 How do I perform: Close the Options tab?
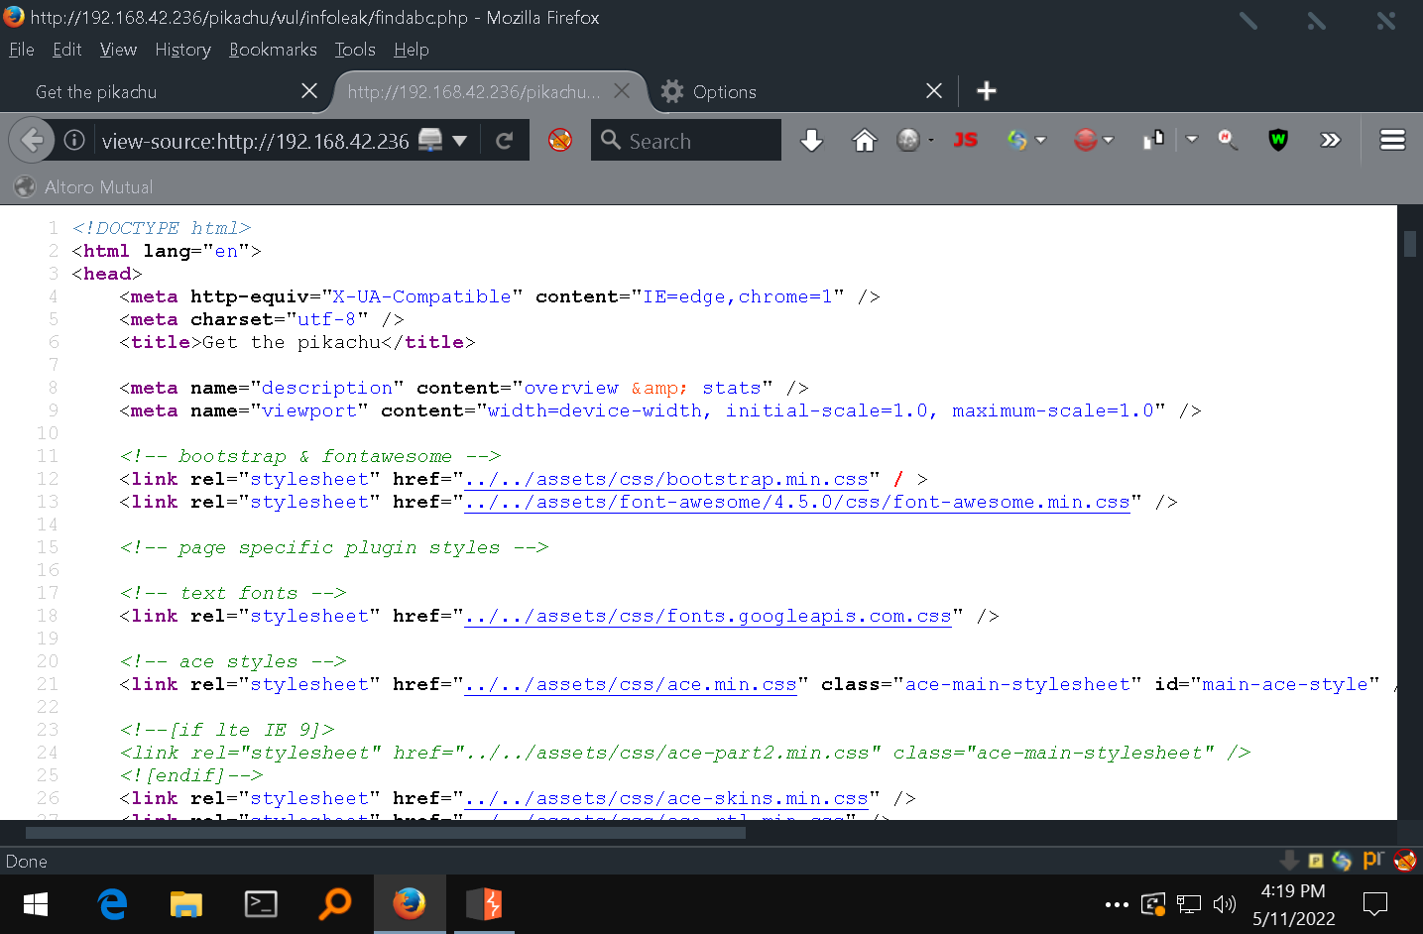click(934, 91)
